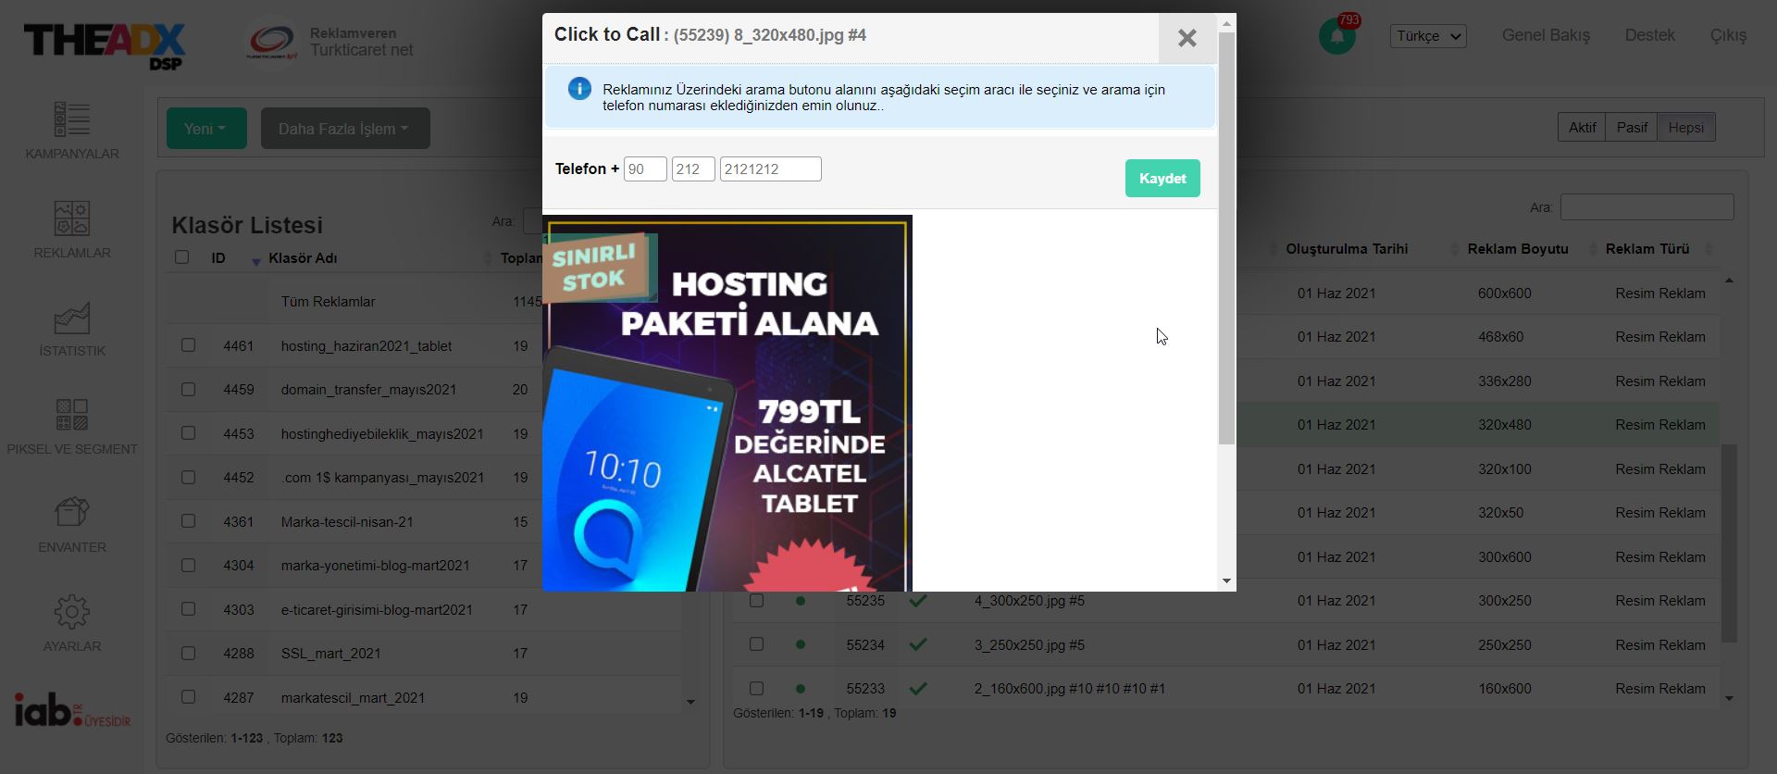This screenshot has width=1777, height=774.
Task: Switch to Aktif filter tab
Action: click(x=1582, y=128)
